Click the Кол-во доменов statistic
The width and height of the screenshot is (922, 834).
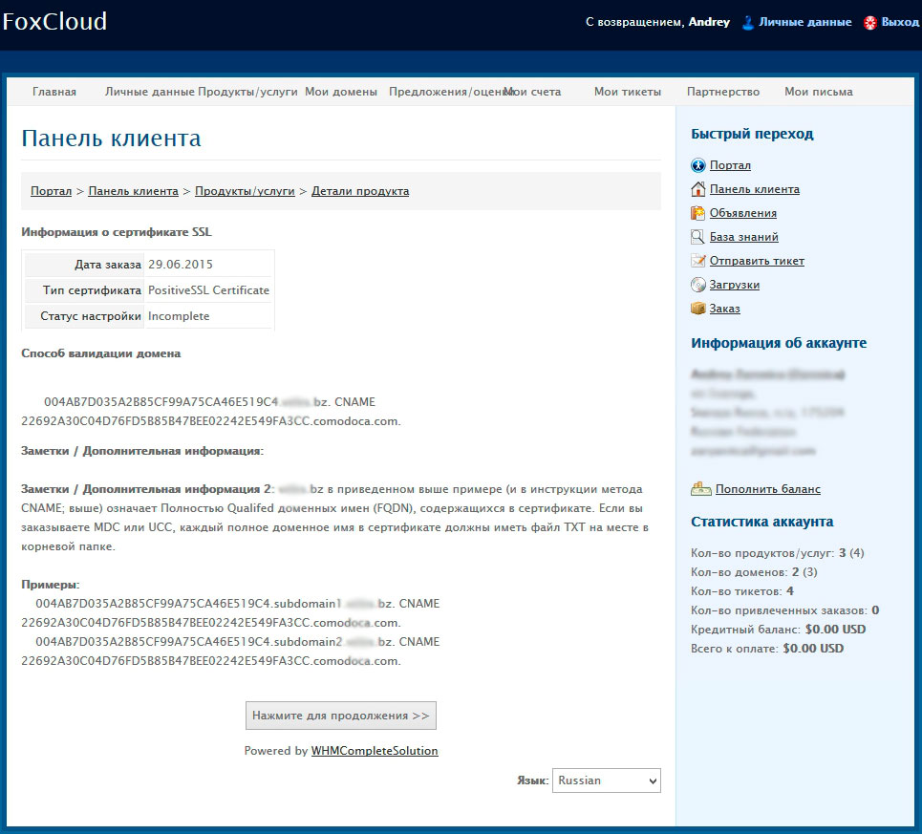click(x=754, y=572)
